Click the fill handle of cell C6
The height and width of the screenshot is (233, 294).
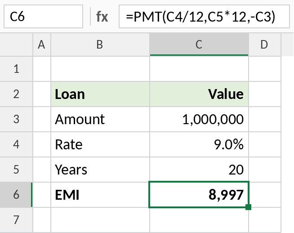pos(248,207)
